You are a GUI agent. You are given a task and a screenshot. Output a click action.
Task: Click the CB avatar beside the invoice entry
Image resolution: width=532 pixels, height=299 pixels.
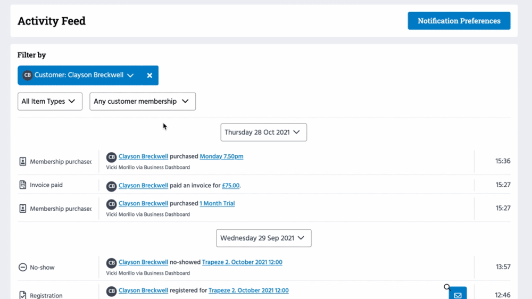click(x=111, y=186)
